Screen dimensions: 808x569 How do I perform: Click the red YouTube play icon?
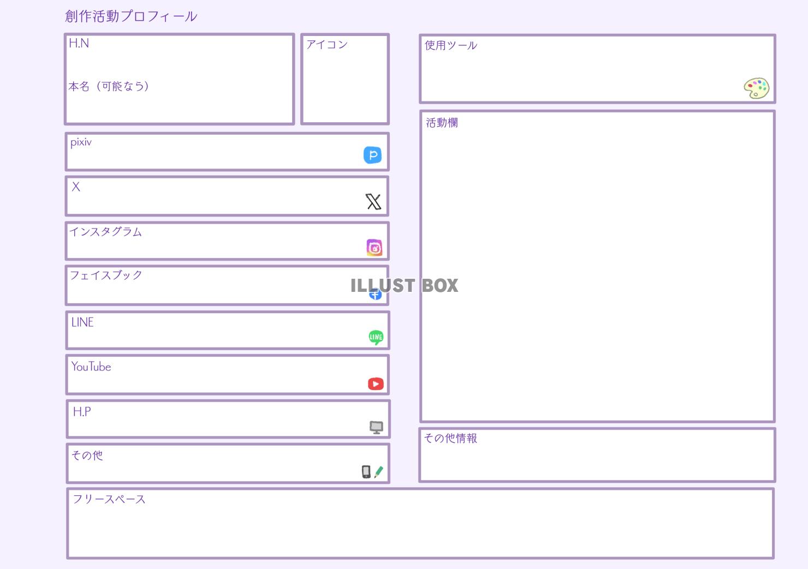pos(376,384)
